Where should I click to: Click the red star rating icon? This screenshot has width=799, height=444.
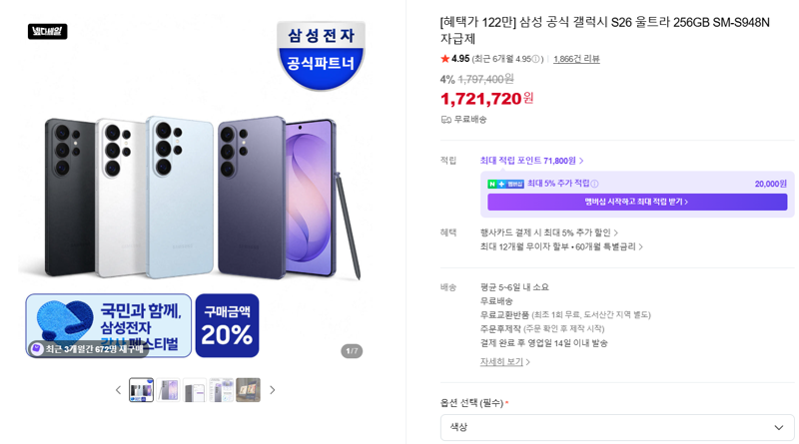click(x=444, y=59)
